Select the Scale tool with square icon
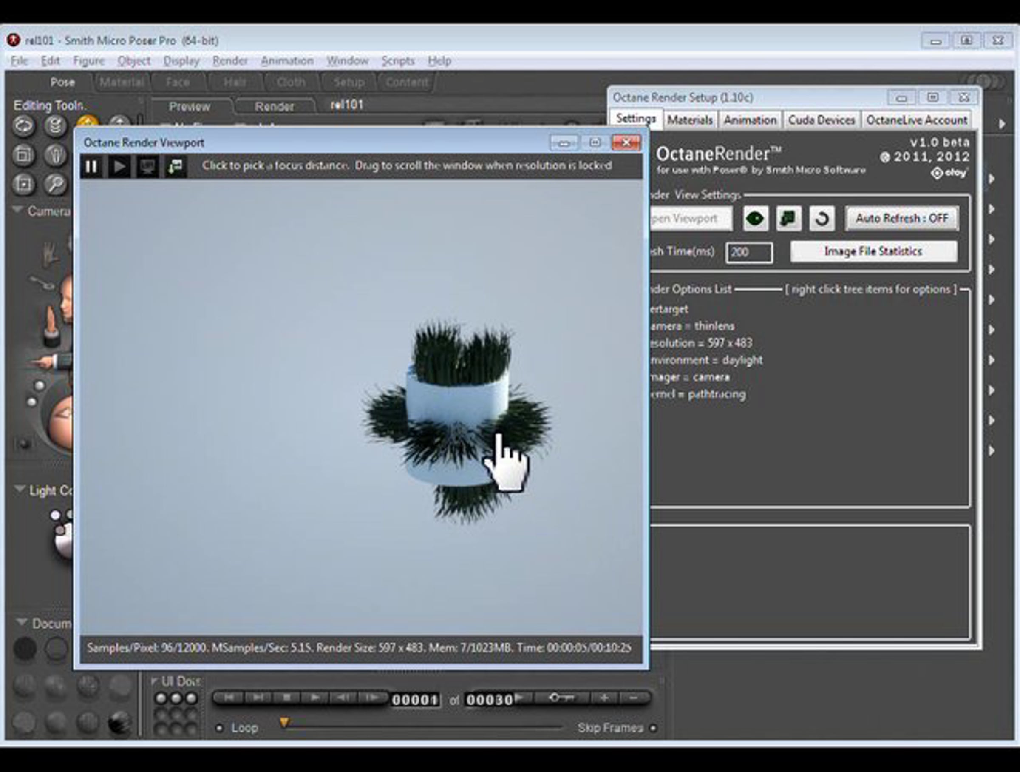Viewport: 1020px width, 772px height. click(23, 155)
